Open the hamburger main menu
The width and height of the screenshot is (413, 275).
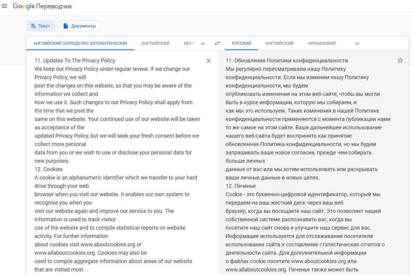(4, 6)
